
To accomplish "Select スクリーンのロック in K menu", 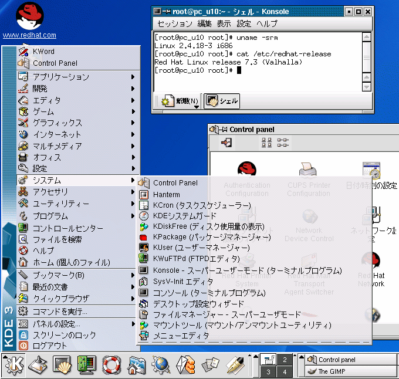I will pyautogui.click(x=76, y=335).
